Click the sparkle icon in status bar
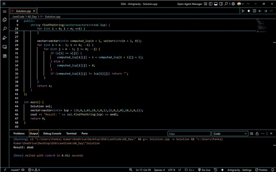 pos(222,170)
